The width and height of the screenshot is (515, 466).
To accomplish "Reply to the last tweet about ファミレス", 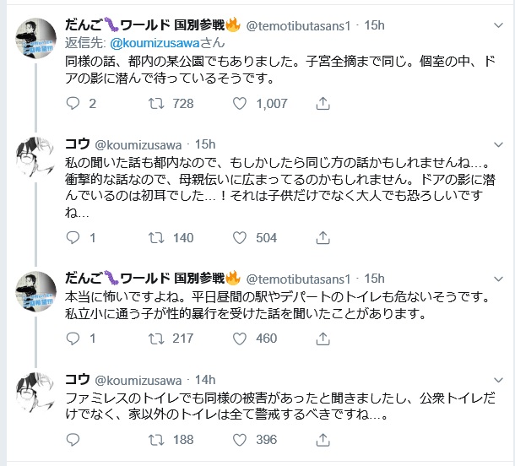I will 73,439.
